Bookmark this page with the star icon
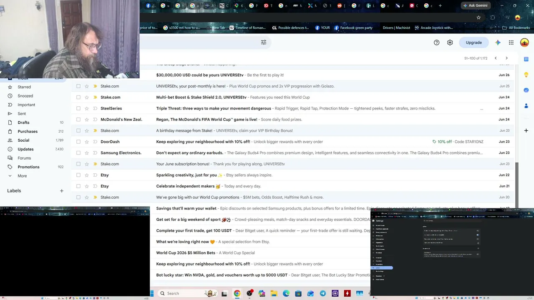Screen dimensions: 534x300 point(479,17)
